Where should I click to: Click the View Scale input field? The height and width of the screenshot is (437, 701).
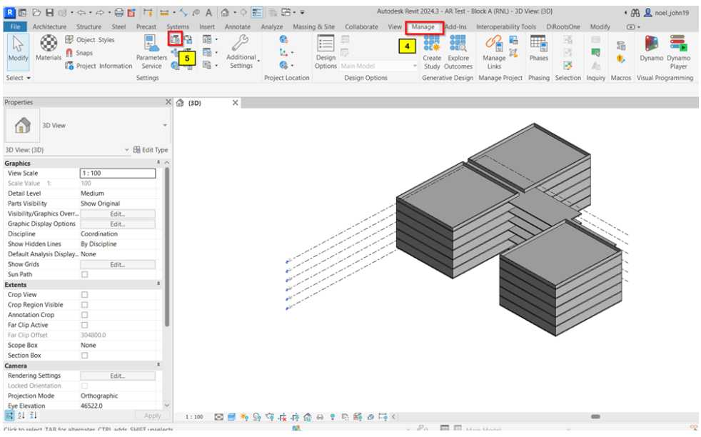pos(117,174)
